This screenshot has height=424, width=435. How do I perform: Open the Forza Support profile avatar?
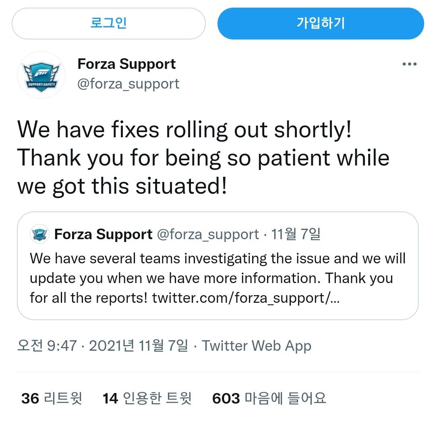(41, 75)
